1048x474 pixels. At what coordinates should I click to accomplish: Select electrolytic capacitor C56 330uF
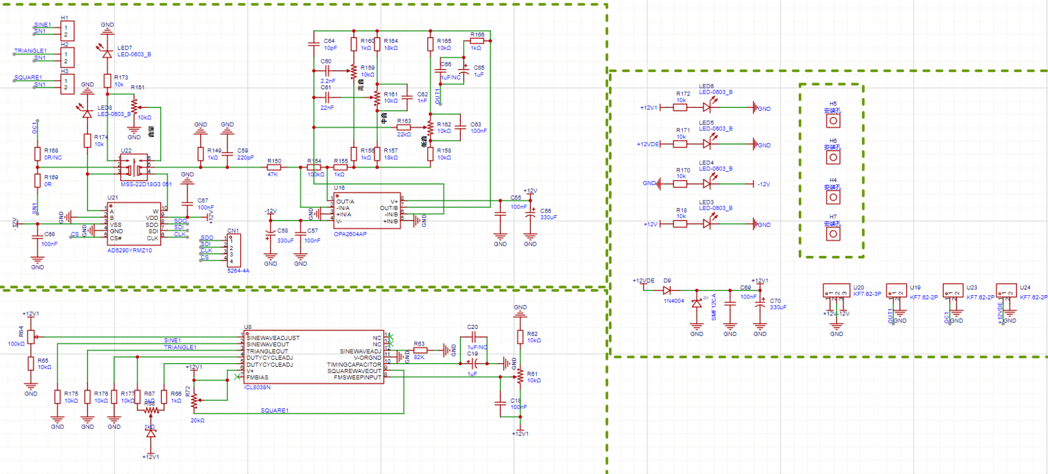[x=531, y=214]
